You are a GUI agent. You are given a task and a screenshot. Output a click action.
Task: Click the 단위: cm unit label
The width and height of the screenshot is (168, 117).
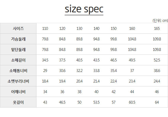pyautogui.click(x=160, y=21)
